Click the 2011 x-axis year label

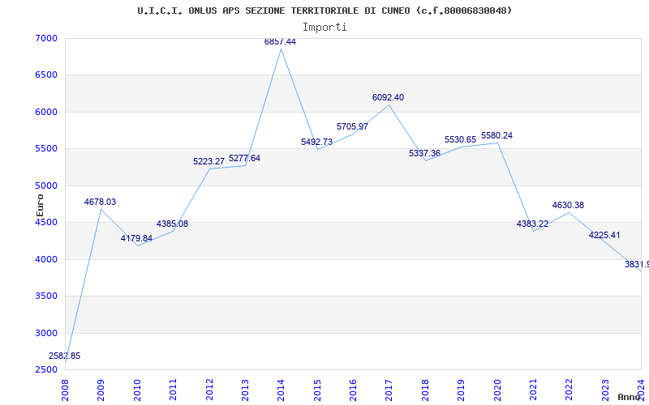[x=173, y=390]
